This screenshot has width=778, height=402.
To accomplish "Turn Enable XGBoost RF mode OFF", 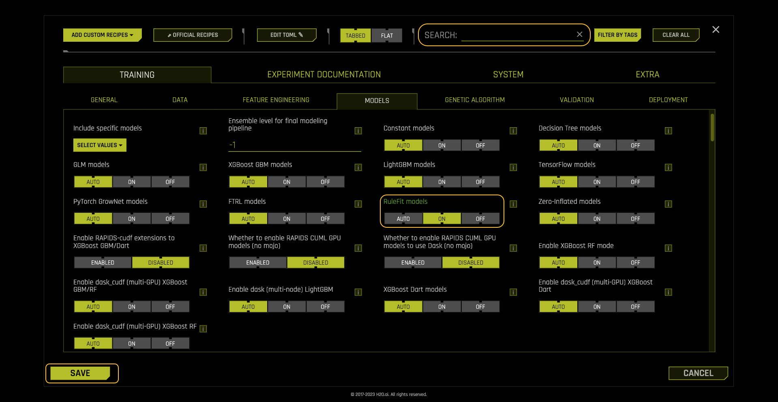I will (x=635, y=263).
